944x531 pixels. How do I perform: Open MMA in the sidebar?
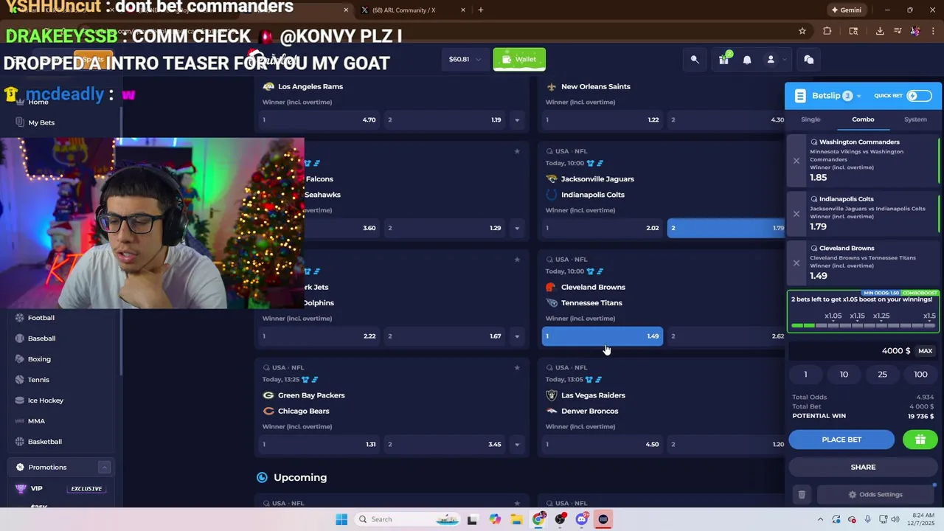point(36,421)
